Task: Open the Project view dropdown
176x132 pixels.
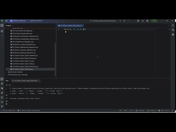Action: click(9, 26)
